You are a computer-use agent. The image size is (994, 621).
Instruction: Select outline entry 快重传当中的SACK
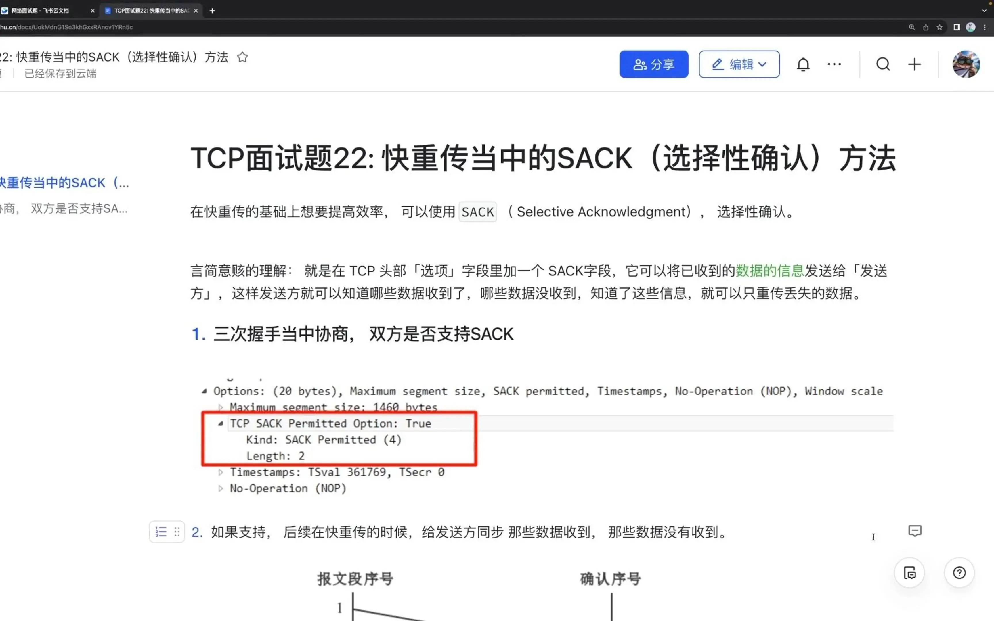[x=64, y=183]
